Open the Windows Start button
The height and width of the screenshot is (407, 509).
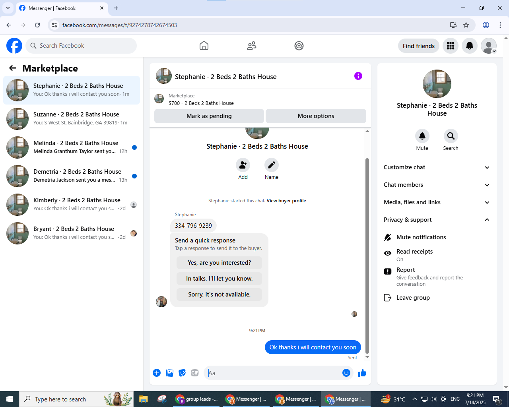10,399
